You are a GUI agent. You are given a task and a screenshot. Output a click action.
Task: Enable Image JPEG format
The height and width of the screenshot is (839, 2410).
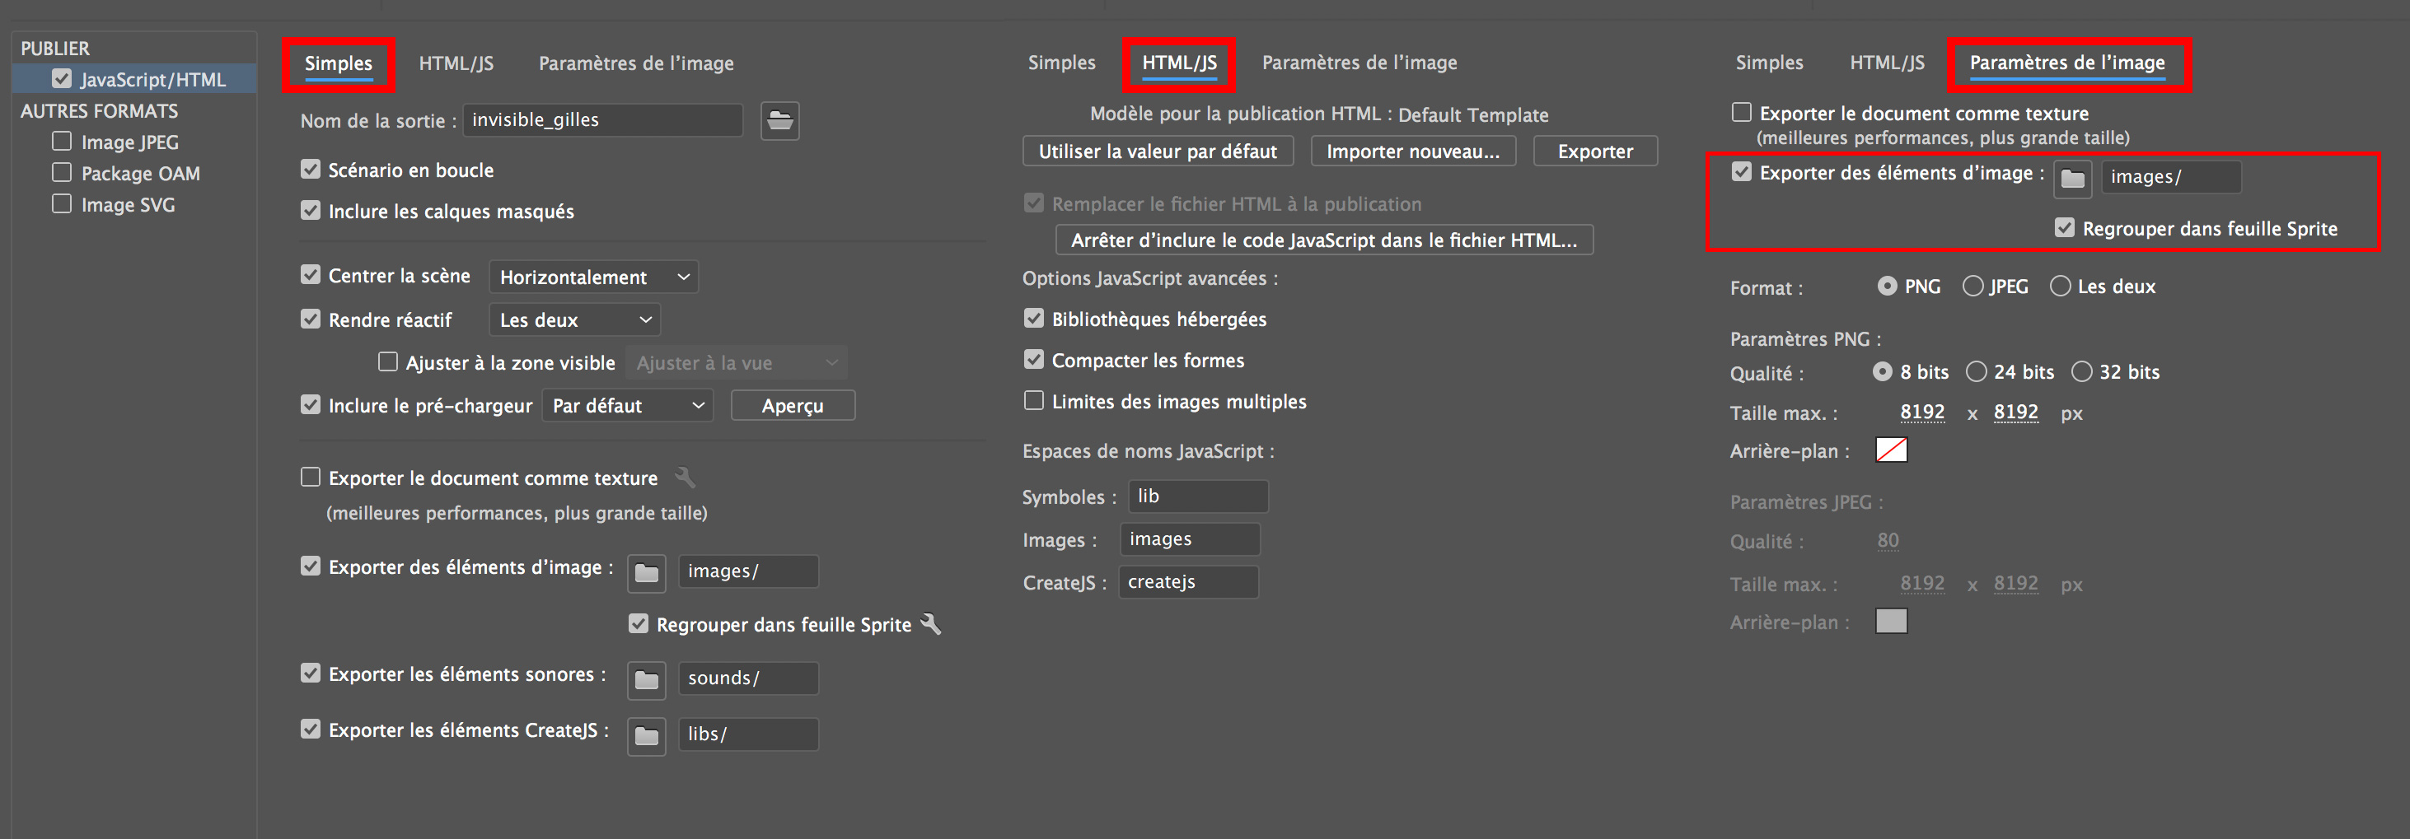pyautogui.click(x=62, y=142)
